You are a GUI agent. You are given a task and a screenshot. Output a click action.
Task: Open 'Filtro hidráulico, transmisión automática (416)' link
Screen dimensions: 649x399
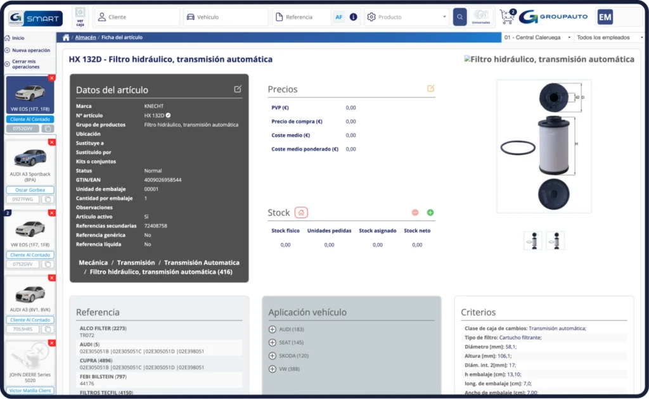point(161,272)
